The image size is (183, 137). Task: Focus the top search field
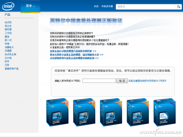146,7
